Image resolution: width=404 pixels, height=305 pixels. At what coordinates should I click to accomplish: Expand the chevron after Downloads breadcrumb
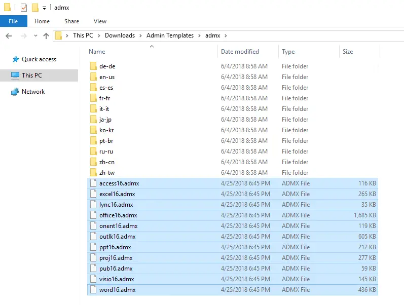pyautogui.click(x=140, y=35)
